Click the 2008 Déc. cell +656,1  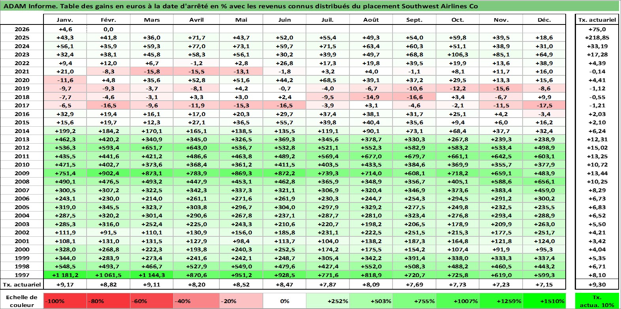[544, 182]
